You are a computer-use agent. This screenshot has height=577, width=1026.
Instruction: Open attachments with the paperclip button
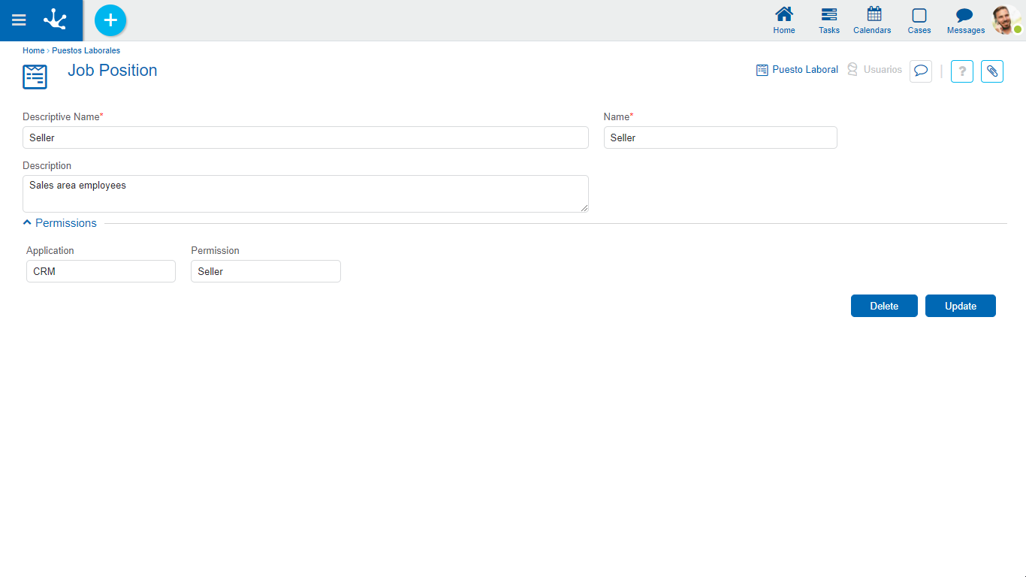tap(992, 71)
